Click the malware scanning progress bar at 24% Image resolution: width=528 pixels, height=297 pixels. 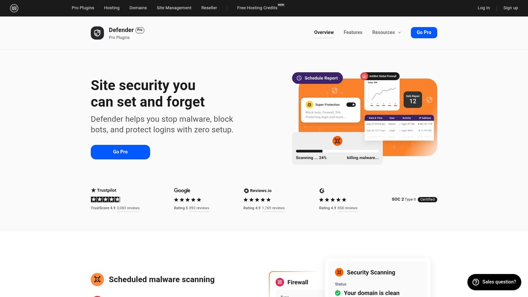coord(337,151)
